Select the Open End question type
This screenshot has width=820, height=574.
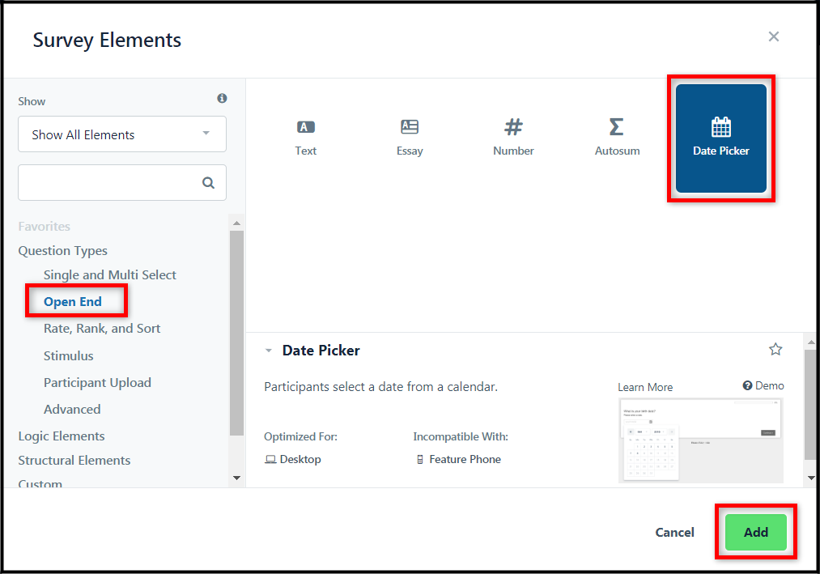pos(73,301)
